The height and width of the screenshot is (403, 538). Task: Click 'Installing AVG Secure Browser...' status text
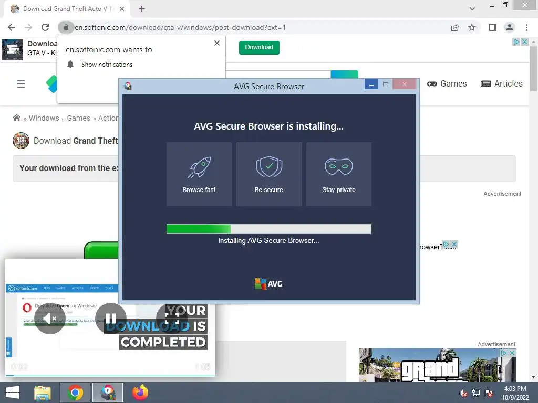click(268, 240)
